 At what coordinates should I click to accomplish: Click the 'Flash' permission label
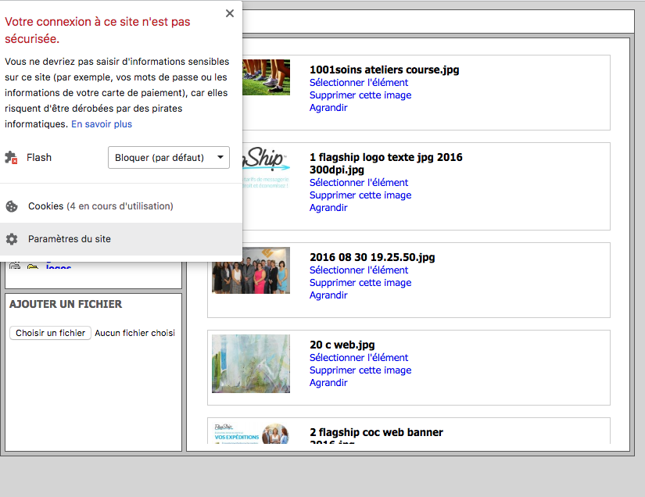pyautogui.click(x=39, y=157)
